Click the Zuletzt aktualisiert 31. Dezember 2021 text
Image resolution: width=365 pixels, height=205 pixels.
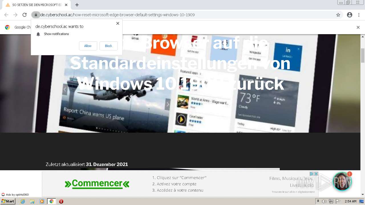(87, 164)
